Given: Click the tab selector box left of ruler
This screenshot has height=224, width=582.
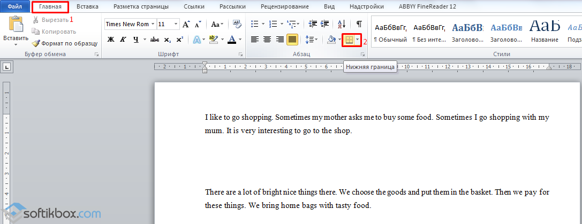Looking at the screenshot, I should coord(7,67).
